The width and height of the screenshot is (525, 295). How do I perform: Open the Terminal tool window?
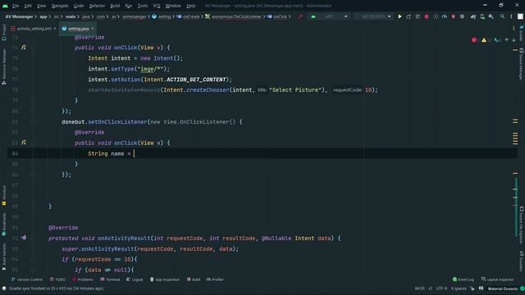110,279
